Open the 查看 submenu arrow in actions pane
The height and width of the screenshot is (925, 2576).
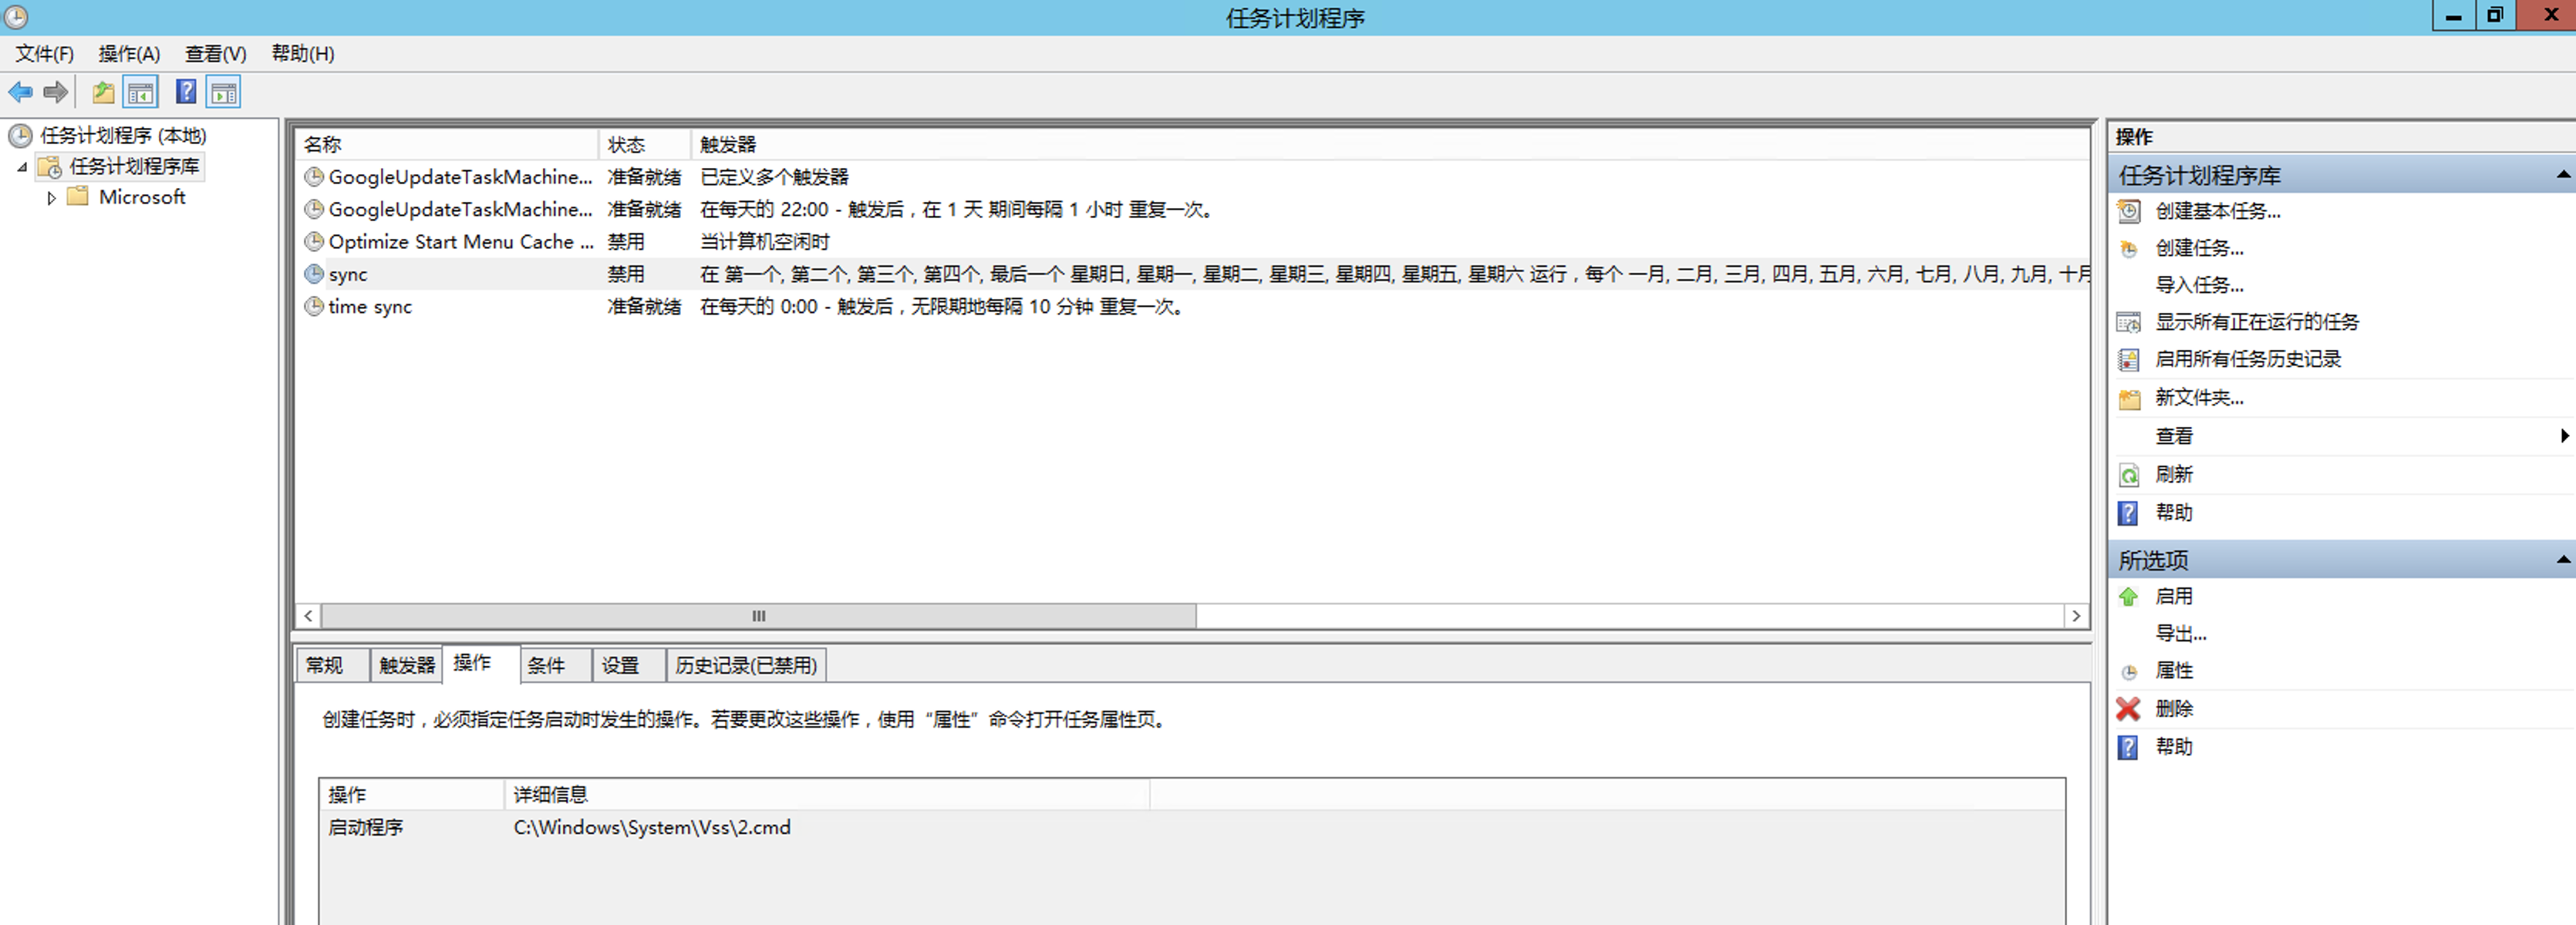tap(2564, 436)
